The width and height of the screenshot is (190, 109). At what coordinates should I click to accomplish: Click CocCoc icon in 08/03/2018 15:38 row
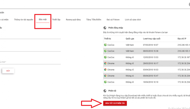point(105,51)
